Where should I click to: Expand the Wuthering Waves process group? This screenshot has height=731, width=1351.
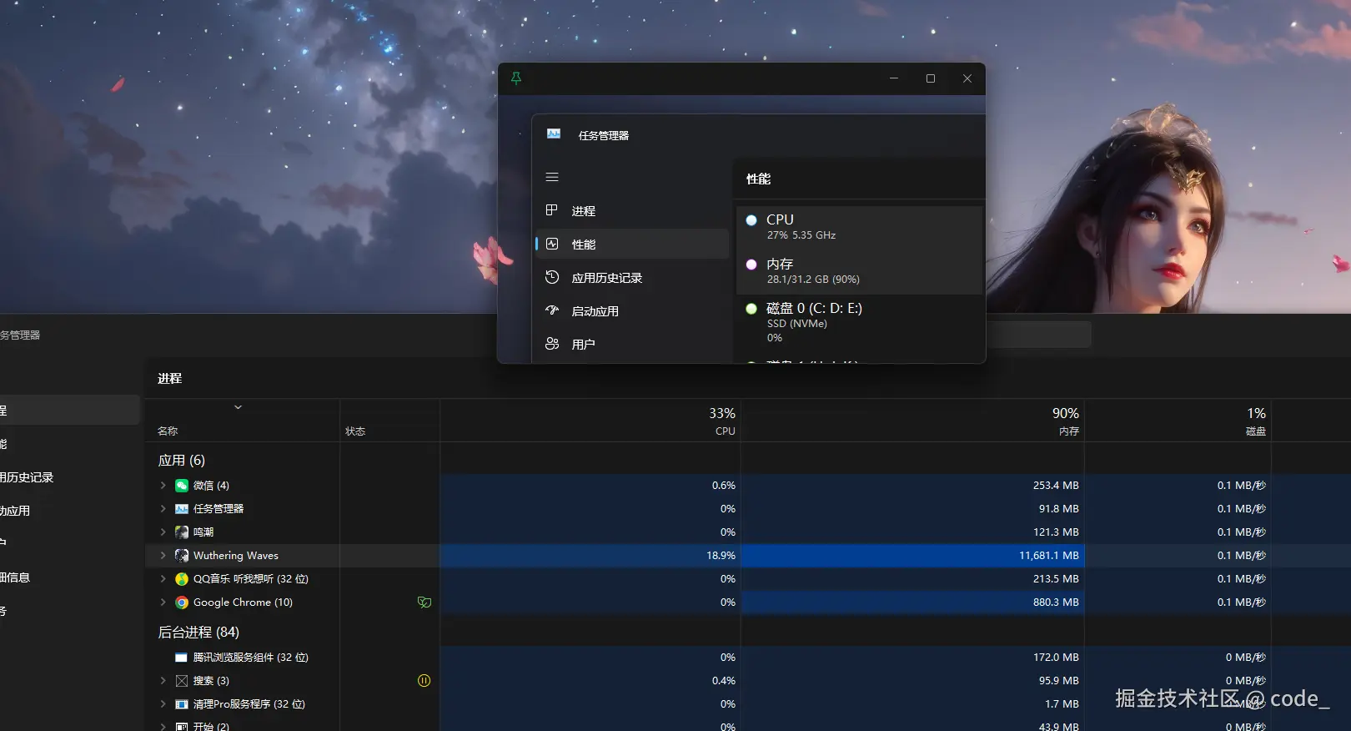[163, 556]
